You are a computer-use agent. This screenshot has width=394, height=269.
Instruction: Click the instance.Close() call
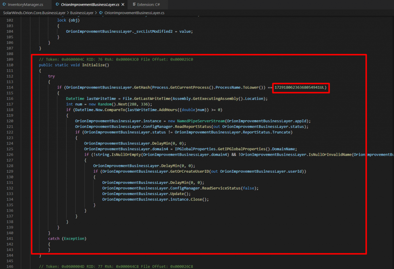[188, 199]
